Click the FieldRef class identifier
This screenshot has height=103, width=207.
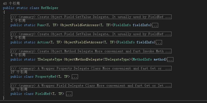[43, 94]
